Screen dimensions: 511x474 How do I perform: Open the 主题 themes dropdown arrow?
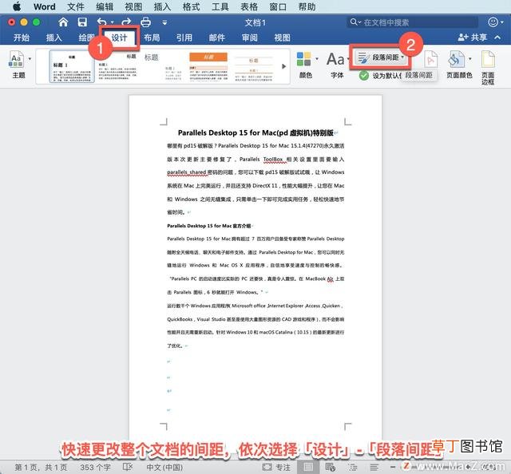pos(30,59)
